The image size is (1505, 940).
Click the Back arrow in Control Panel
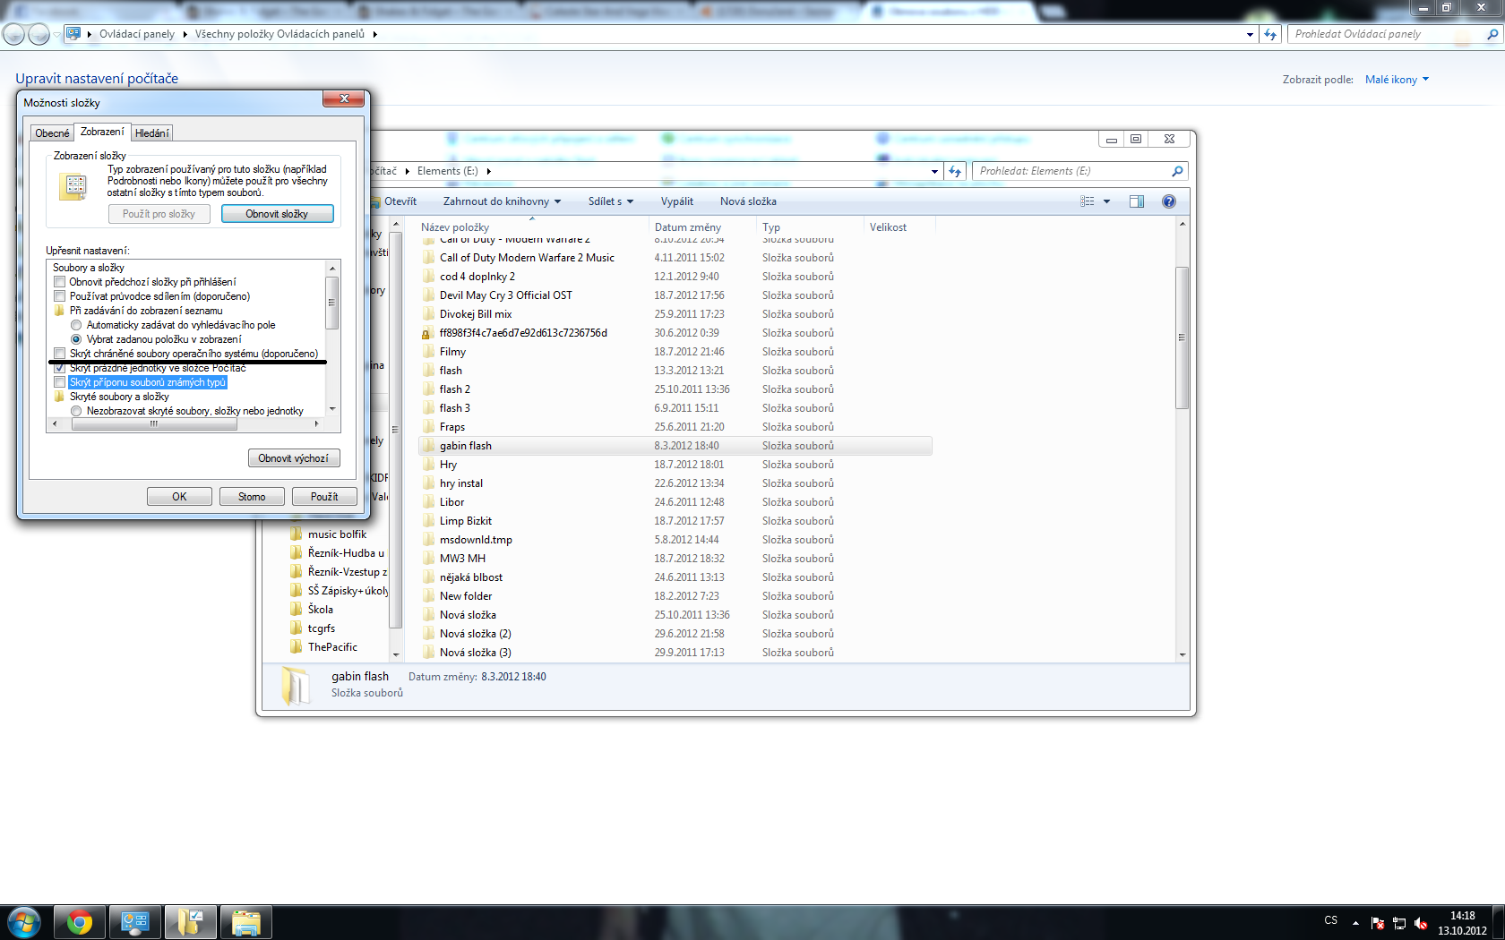[x=14, y=34]
